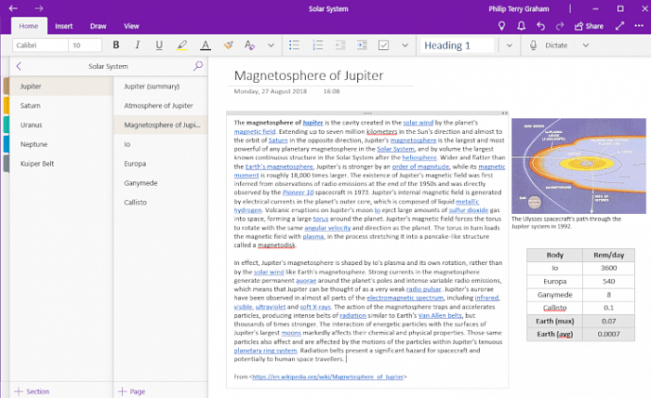This screenshot has width=651, height=398.
Task: Increase the paragraph indent
Action: coord(362,45)
